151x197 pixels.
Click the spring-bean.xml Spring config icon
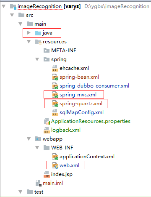55,77
